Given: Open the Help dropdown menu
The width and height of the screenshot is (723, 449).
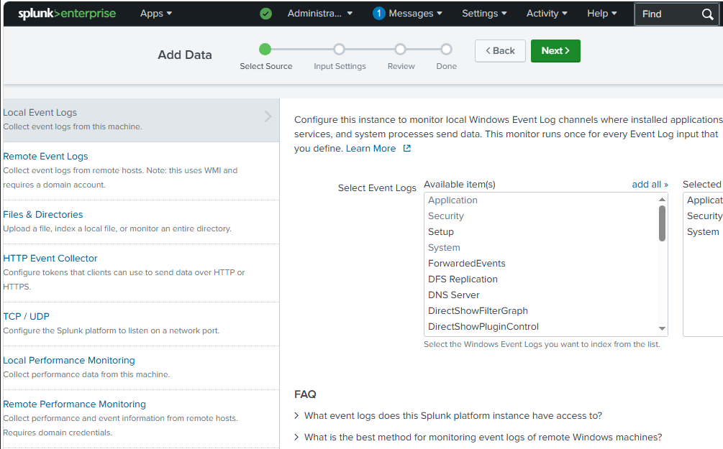Looking at the screenshot, I should (x=601, y=14).
